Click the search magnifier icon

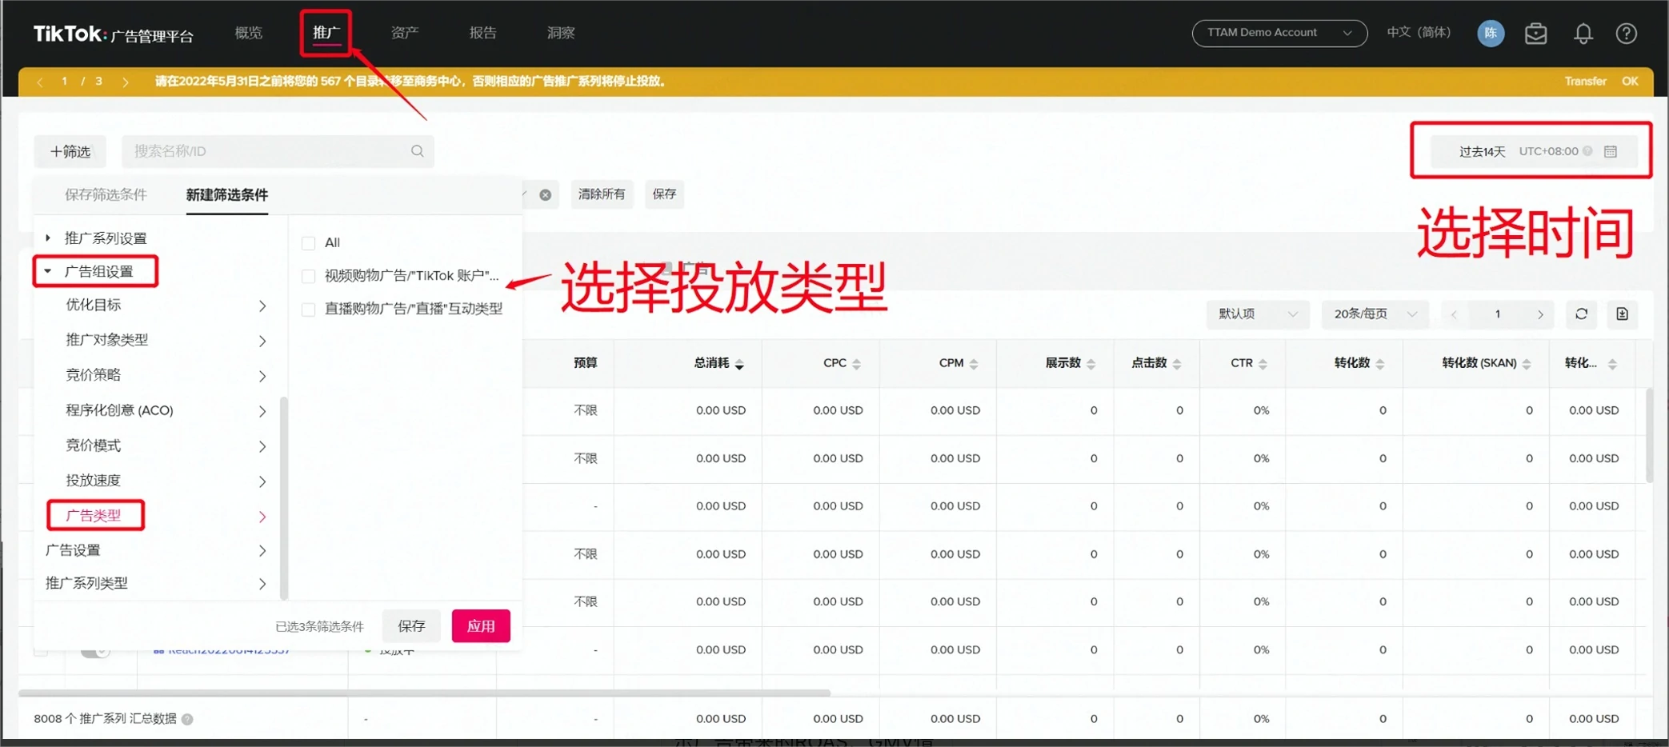[417, 151]
